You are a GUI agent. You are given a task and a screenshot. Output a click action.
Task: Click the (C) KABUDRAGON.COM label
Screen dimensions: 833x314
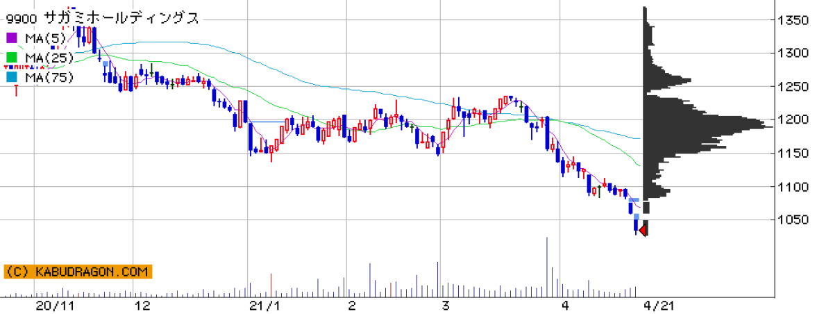[x=76, y=272]
